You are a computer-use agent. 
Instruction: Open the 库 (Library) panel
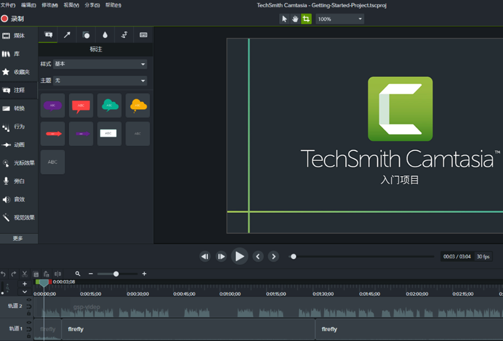19,54
